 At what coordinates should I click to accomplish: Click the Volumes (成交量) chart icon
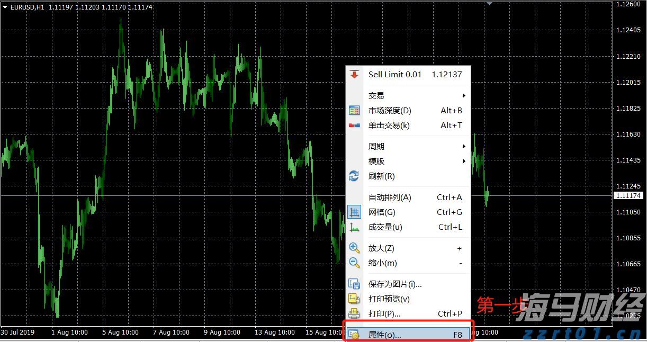[x=354, y=227]
